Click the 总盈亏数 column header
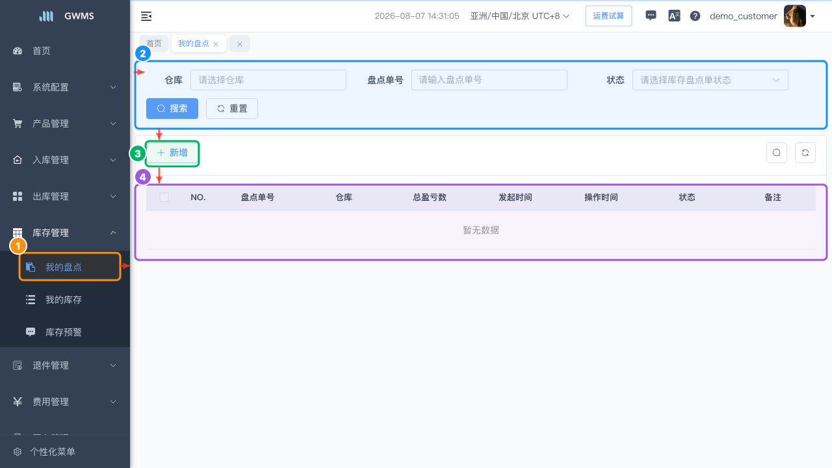 click(x=430, y=197)
